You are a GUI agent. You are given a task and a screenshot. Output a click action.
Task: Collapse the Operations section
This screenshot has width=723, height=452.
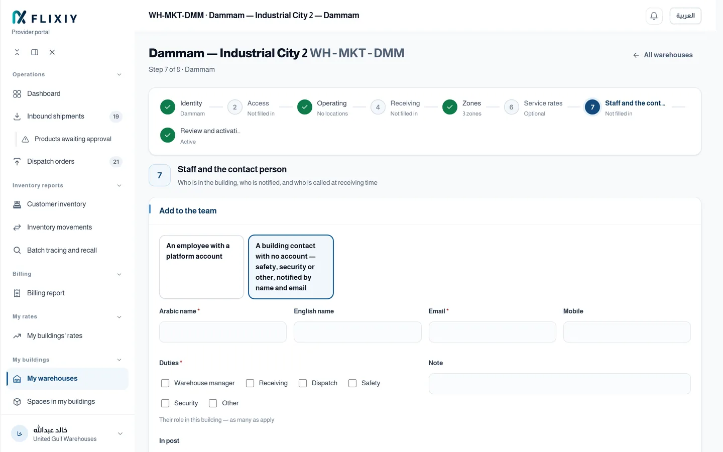[119, 75]
